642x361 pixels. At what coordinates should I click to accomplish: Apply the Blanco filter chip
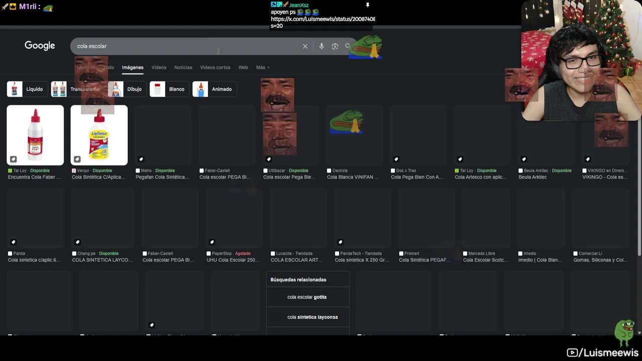coord(169,89)
